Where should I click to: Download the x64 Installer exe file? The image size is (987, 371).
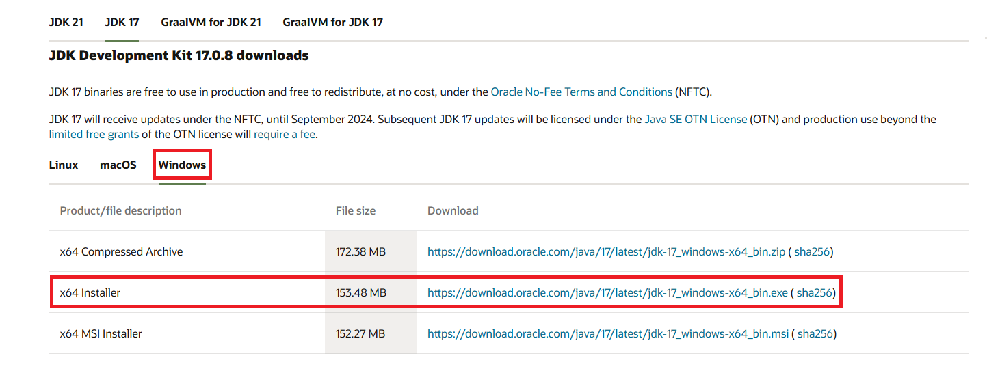[607, 292]
